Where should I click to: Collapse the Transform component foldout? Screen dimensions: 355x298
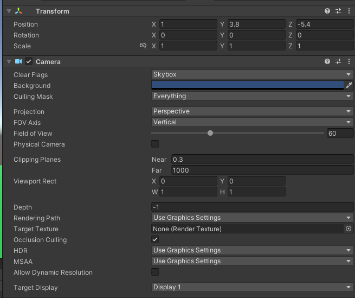click(x=9, y=11)
